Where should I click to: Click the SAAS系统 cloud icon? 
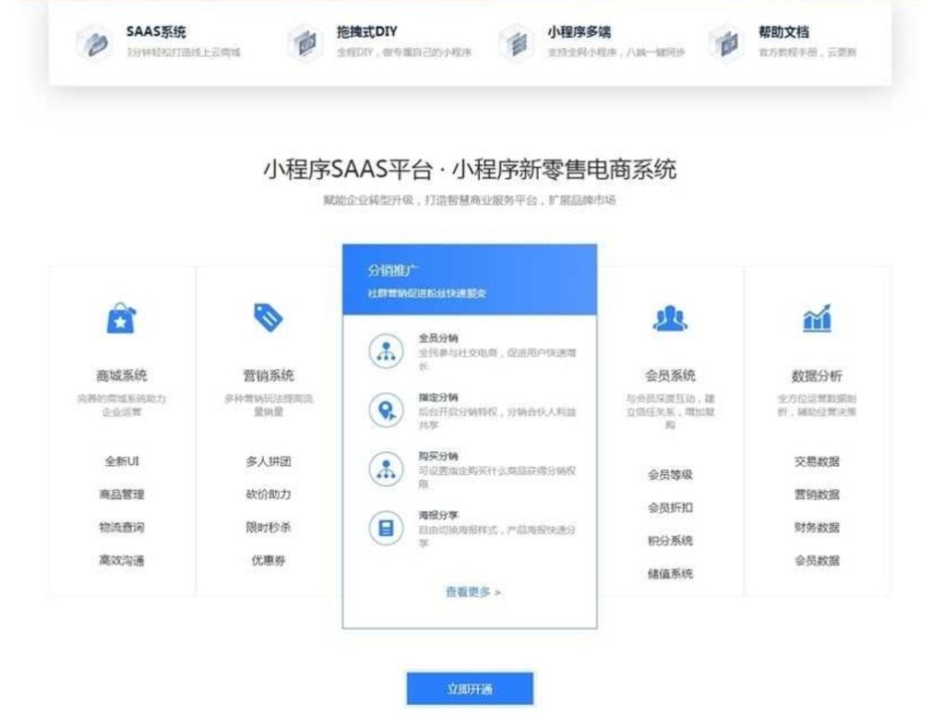click(95, 42)
